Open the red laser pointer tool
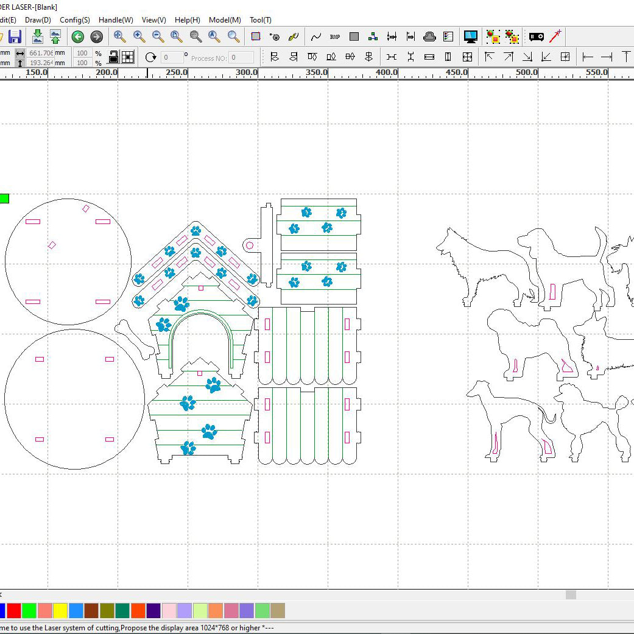 555,37
